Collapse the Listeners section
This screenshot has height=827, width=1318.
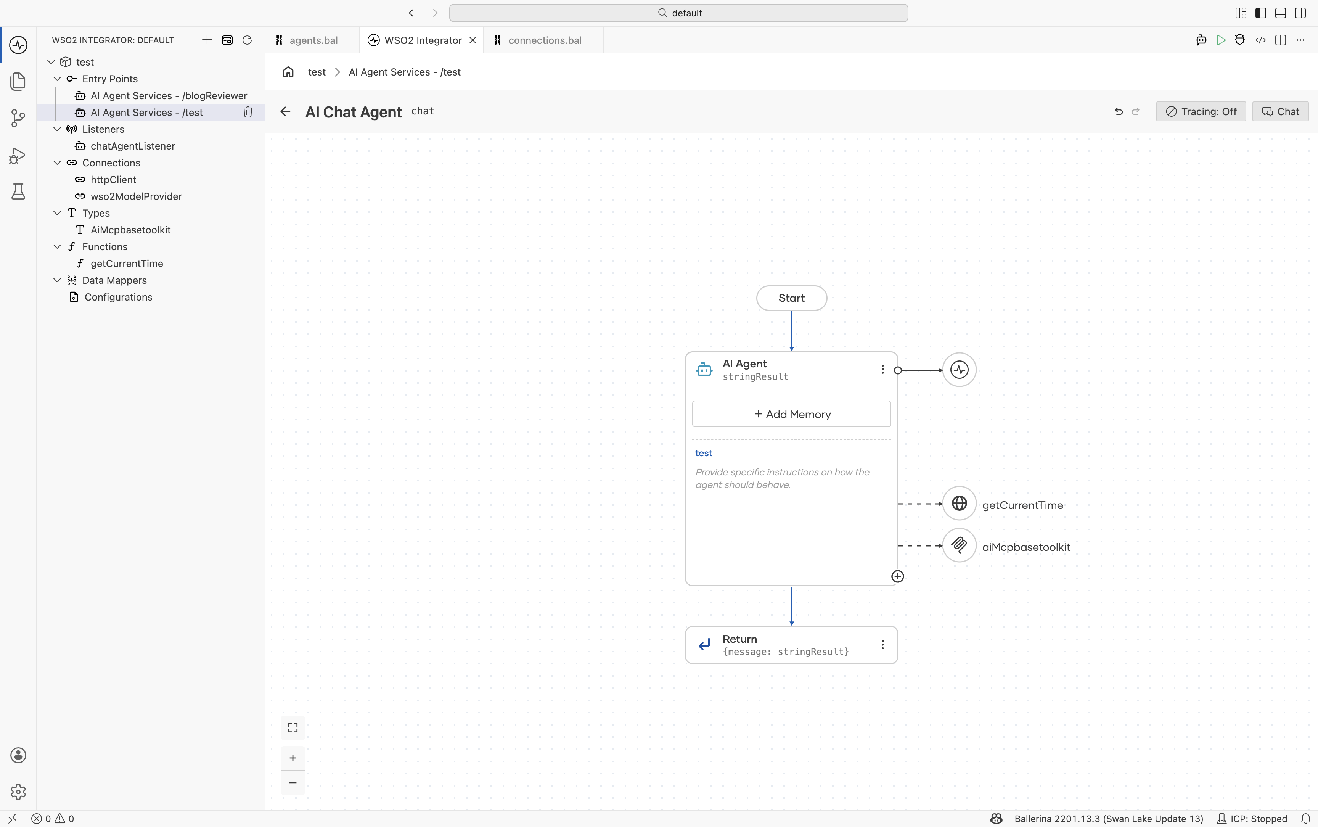[57, 129]
